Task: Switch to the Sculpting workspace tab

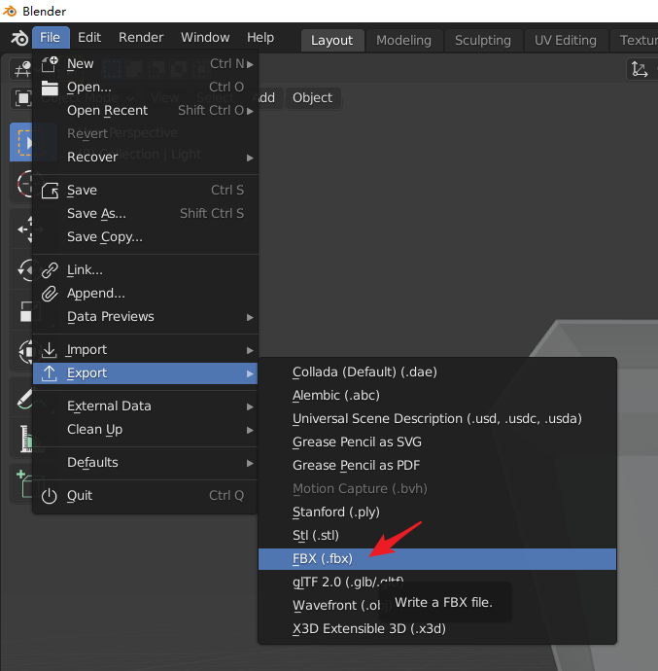Action: click(483, 40)
